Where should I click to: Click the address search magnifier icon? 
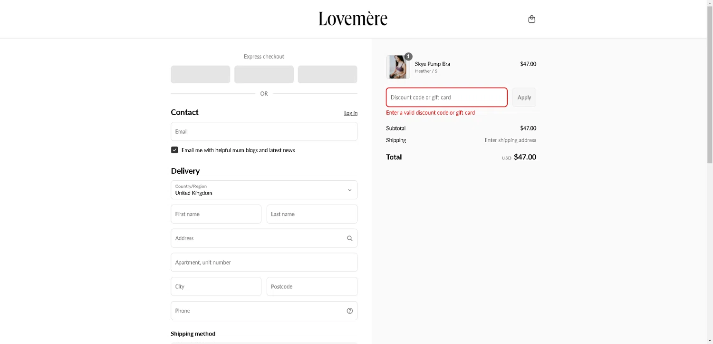(350, 238)
